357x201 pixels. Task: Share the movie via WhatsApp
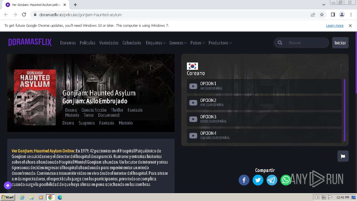pos(286,180)
